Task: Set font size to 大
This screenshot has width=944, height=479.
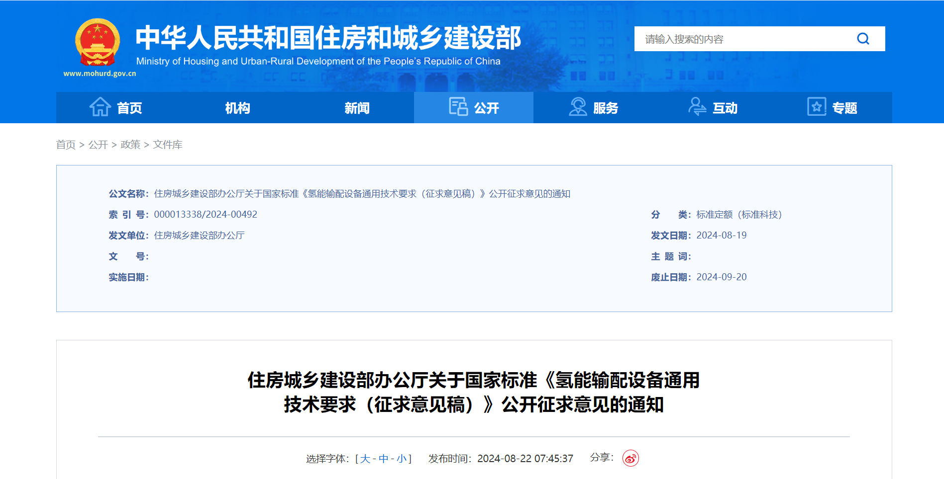Action: [x=365, y=459]
